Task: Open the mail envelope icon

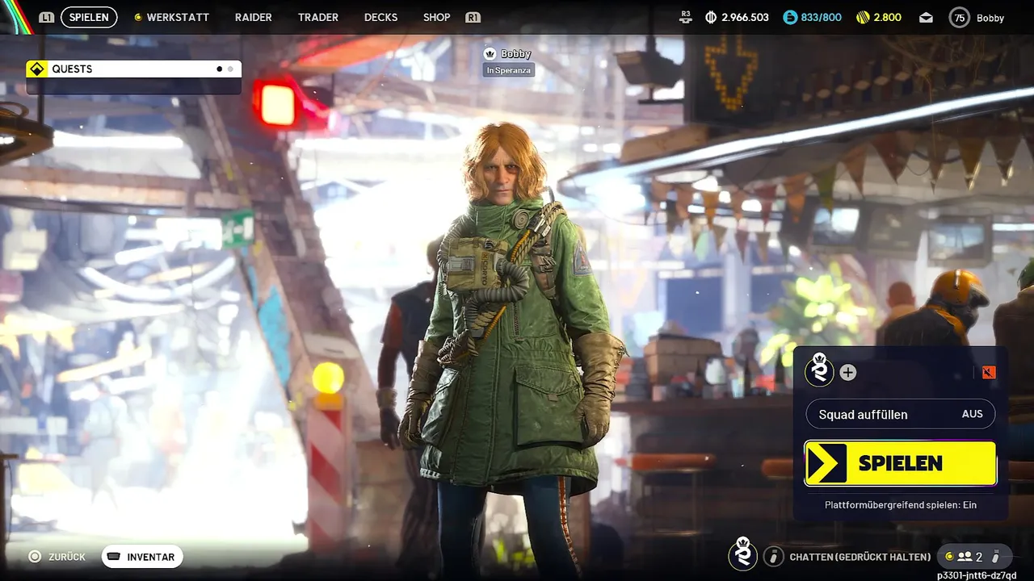Action: tap(926, 17)
